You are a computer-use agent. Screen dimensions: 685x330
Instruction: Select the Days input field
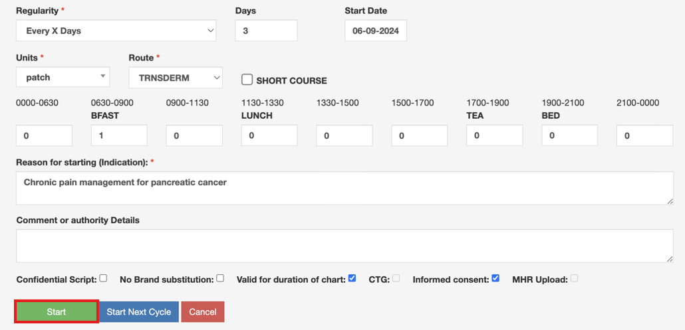coord(266,31)
